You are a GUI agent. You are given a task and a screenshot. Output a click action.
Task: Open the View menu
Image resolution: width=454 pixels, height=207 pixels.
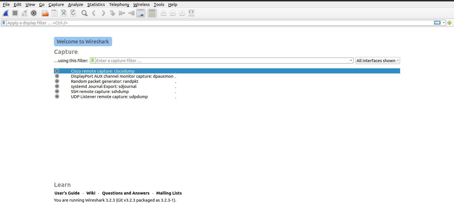(x=30, y=5)
